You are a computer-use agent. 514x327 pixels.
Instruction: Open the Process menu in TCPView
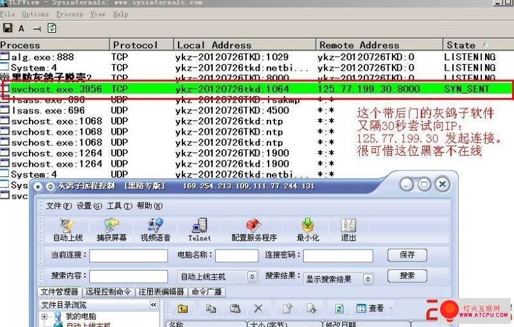pyautogui.click(x=69, y=14)
